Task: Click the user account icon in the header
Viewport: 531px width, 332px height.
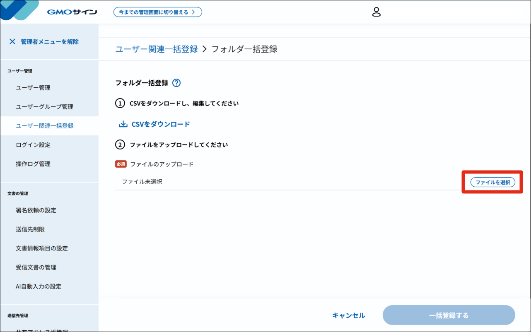Action: tap(376, 12)
